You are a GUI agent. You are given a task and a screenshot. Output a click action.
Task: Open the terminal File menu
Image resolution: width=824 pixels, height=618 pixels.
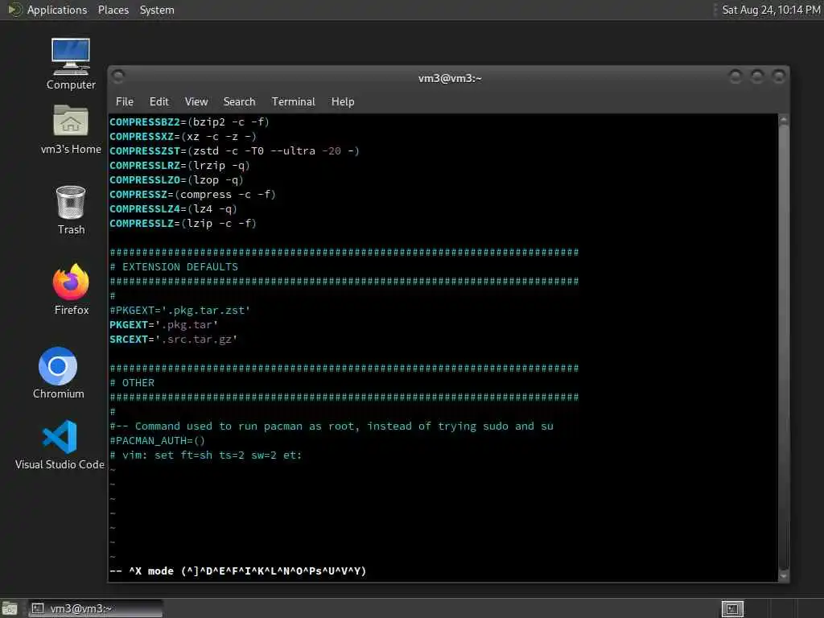point(125,101)
